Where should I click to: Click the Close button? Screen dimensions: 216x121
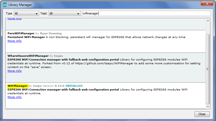click(x=202, y=114)
